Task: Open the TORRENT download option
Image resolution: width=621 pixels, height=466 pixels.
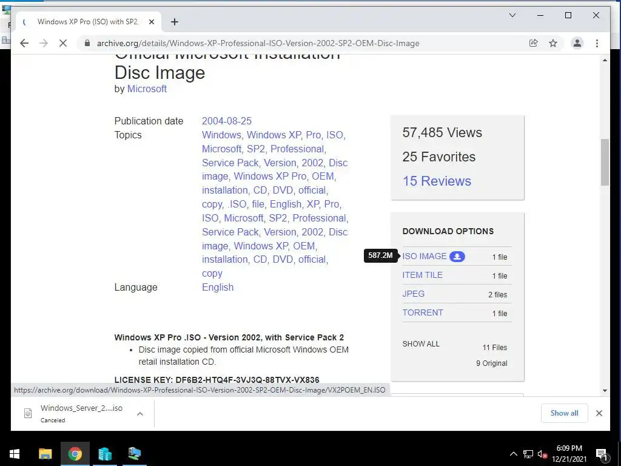Action: pyautogui.click(x=423, y=312)
